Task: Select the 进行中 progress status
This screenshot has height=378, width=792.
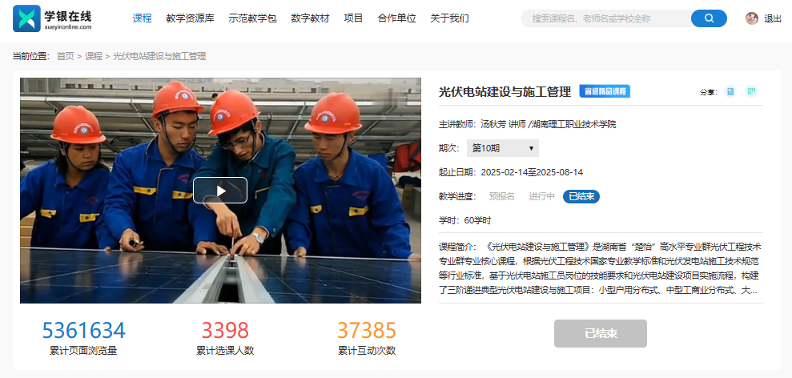Action: click(x=541, y=196)
